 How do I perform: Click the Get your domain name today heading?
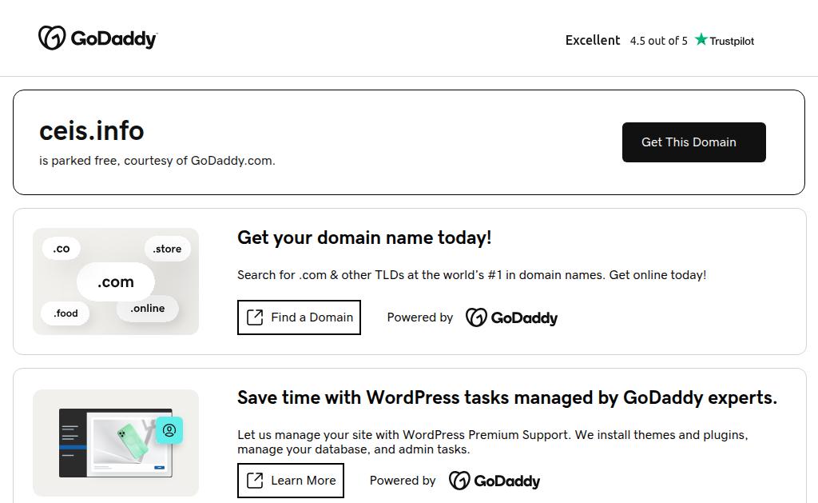click(x=364, y=238)
